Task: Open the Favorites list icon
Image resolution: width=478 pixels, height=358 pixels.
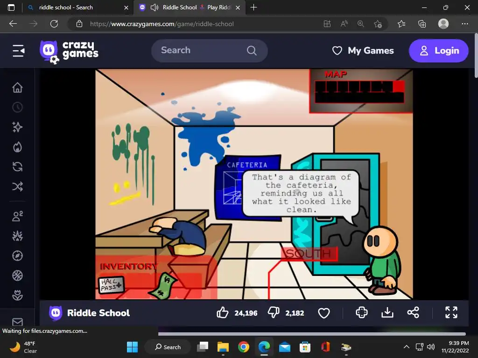Action: (401, 24)
